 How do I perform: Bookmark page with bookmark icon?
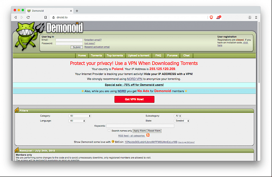[45, 17]
